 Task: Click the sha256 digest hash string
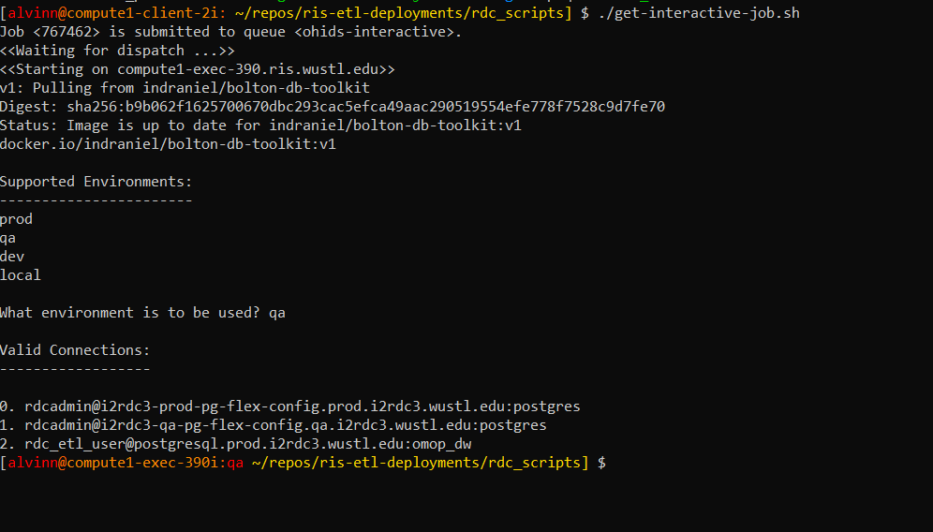tap(366, 107)
